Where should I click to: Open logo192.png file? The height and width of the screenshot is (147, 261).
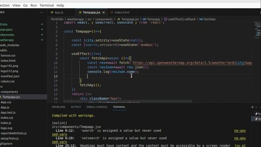click(x=9, y=66)
